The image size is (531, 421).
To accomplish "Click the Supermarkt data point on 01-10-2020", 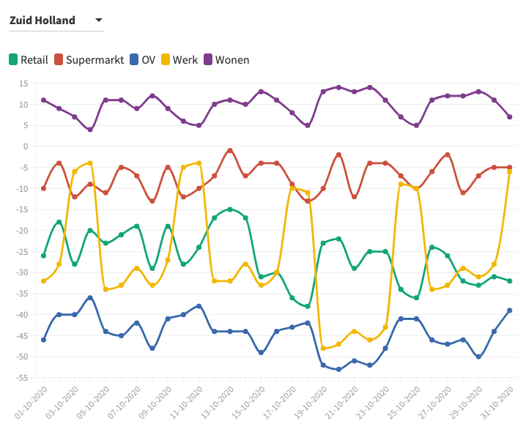I will tap(44, 188).
